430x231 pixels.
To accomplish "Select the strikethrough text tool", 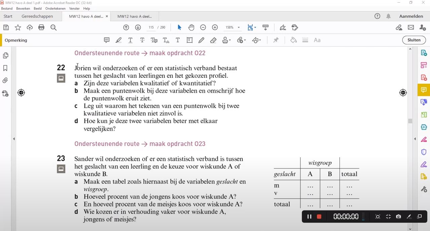I will point(142,40).
